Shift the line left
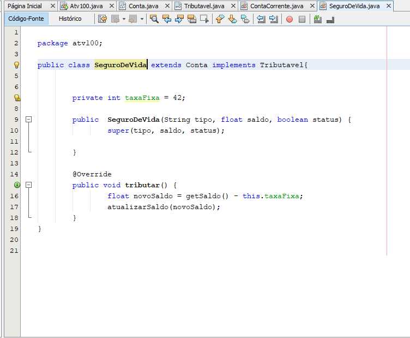The image size is (410, 338). click(261, 19)
